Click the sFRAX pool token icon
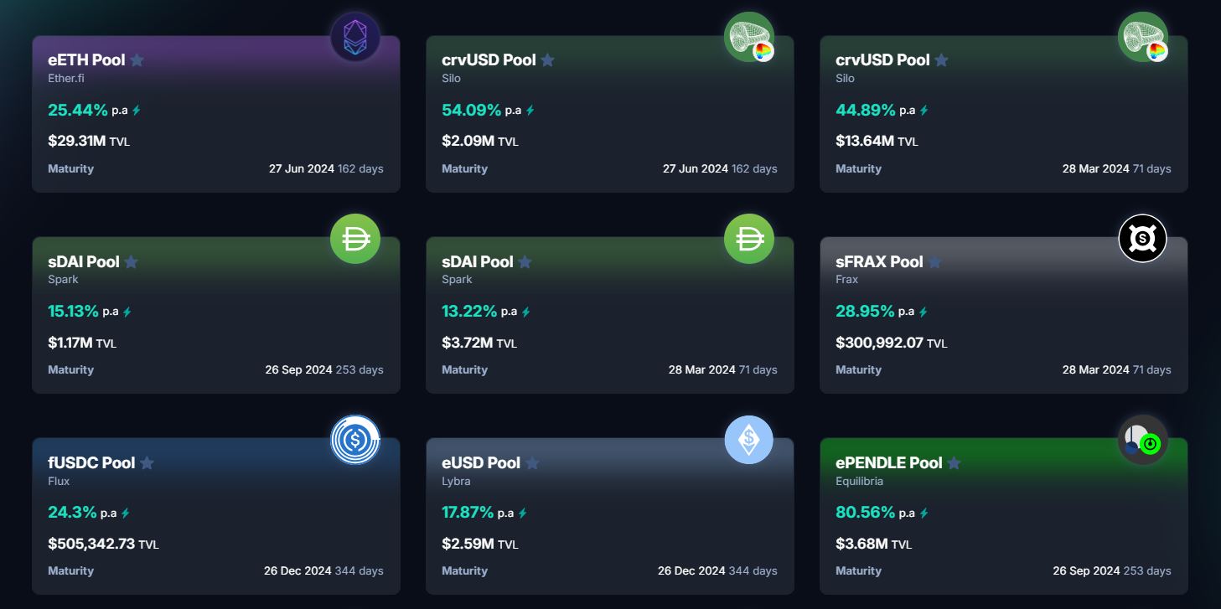Screen dimensions: 1221x609 coord(1143,239)
